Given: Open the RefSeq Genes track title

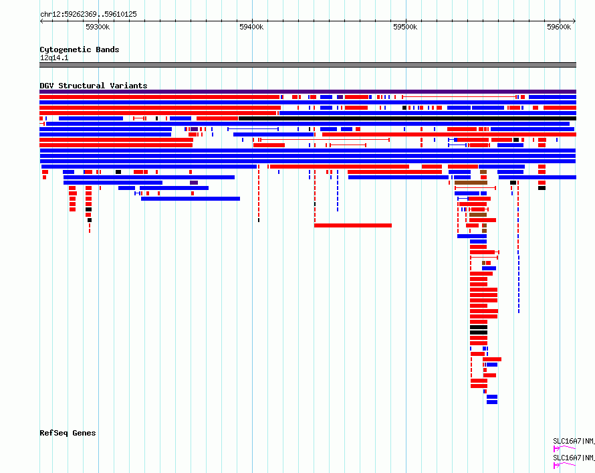Looking at the screenshot, I should click(68, 433).
